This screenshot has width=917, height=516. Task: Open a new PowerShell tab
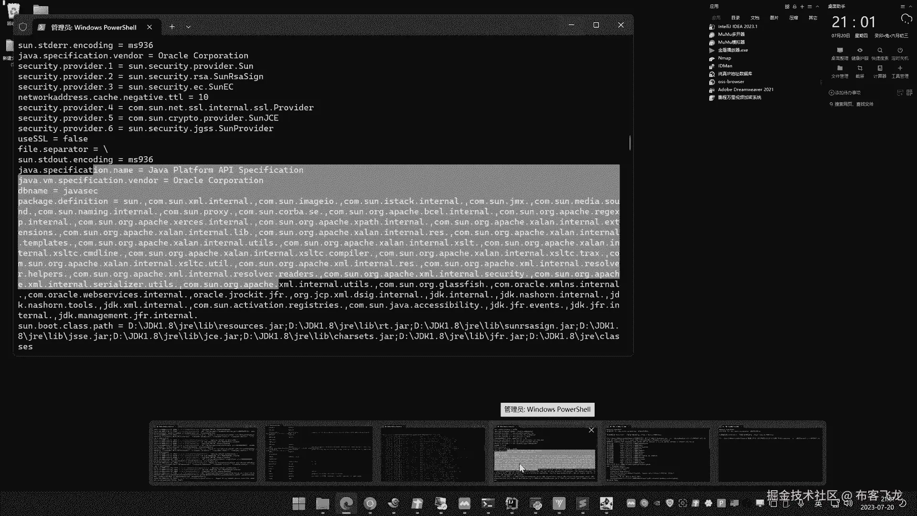point(172,27)
